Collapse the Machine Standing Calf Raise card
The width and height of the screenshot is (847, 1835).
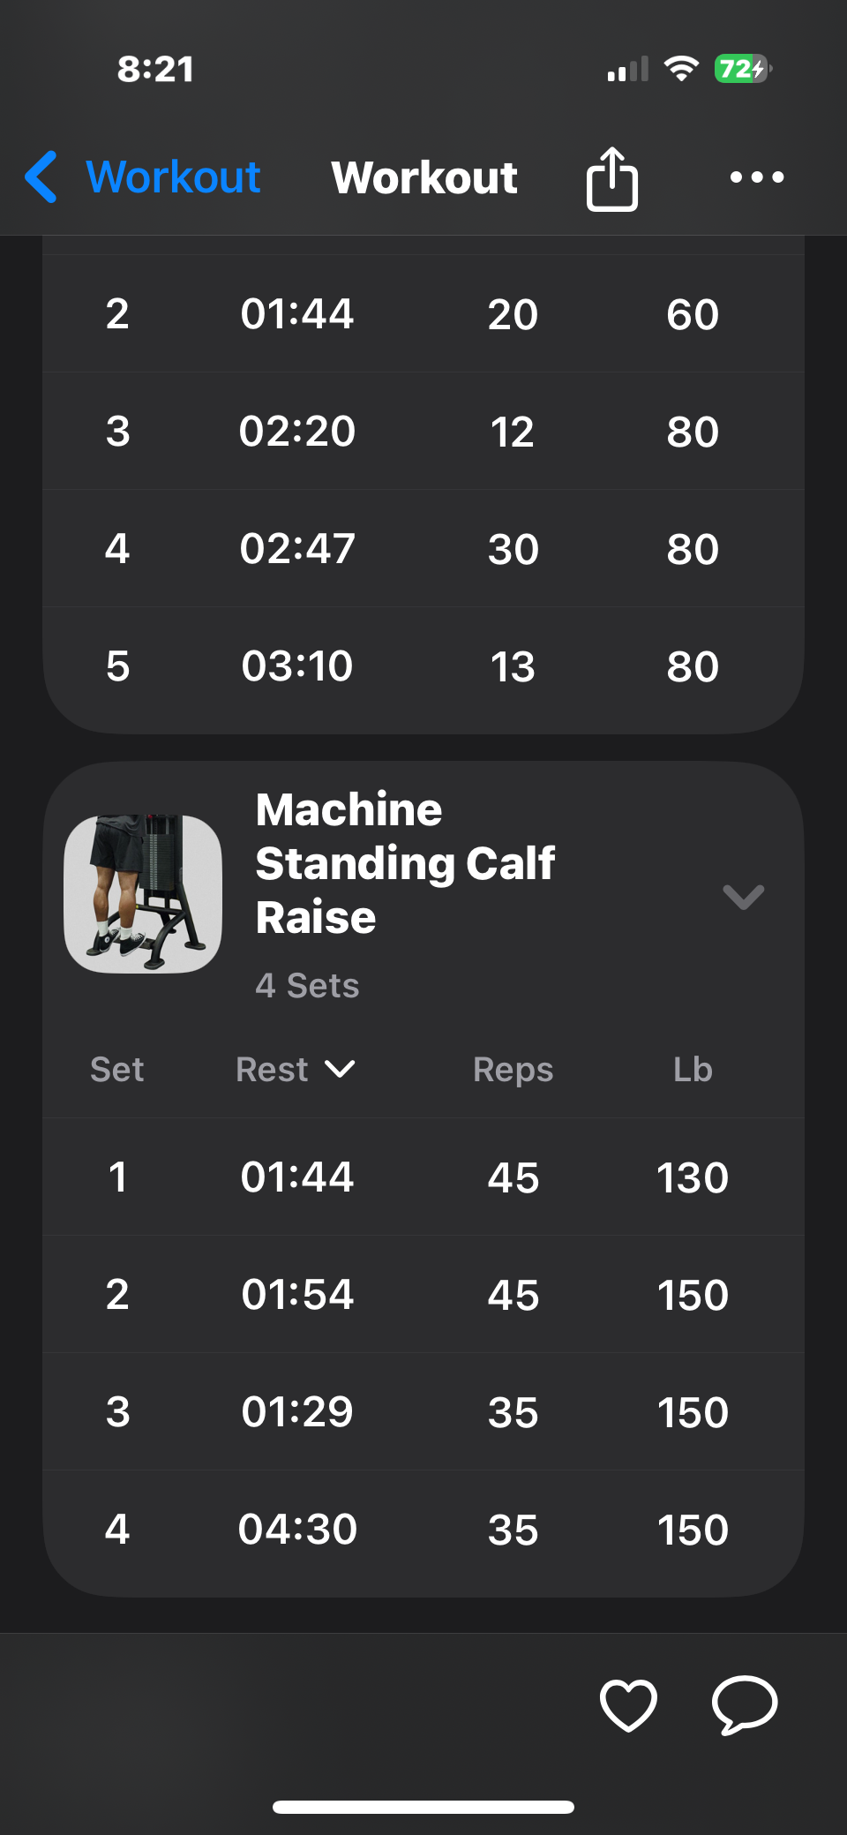point(743,897)
